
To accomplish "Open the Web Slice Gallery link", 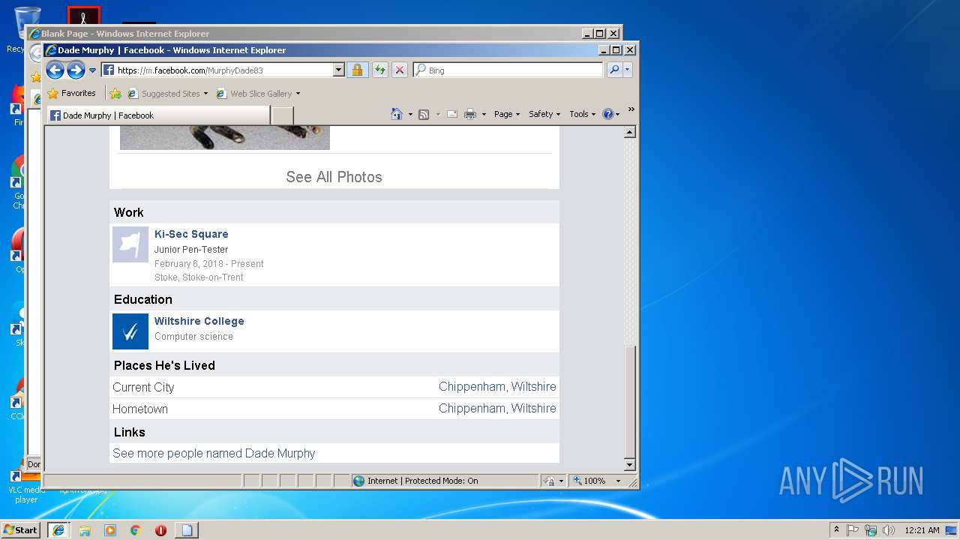I will 254,94.
